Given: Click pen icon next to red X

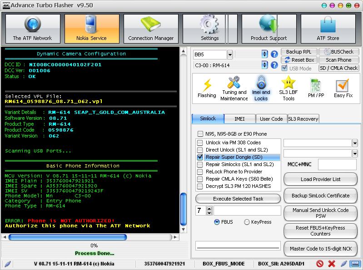Looking at the screenshot, I should (x=344, y=264).
